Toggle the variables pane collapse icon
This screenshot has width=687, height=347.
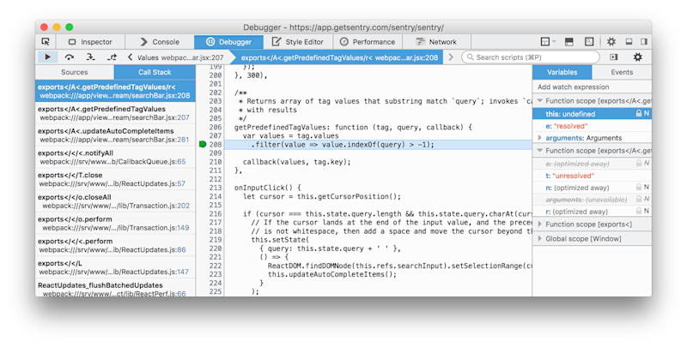613,57
